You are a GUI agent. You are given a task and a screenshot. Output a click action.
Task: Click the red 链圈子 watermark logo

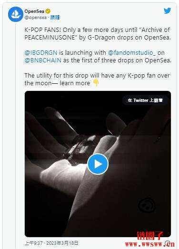point(149,235)
